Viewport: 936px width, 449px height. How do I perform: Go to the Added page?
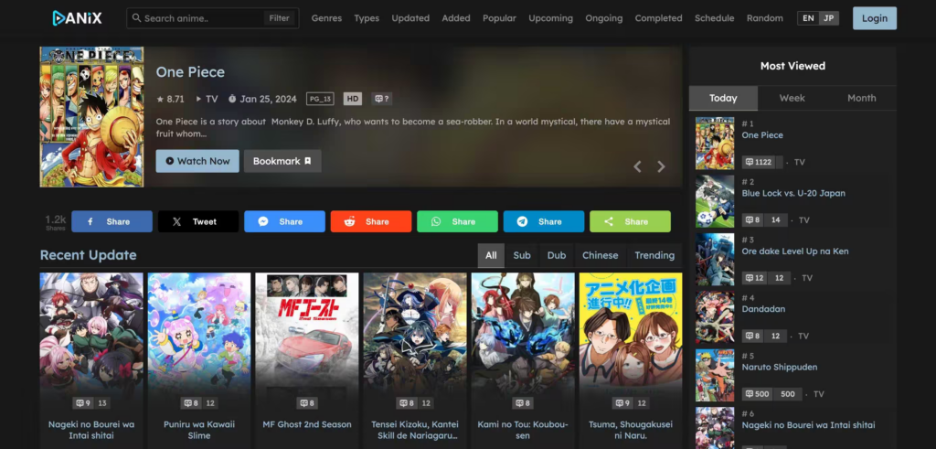click(456, 18)
